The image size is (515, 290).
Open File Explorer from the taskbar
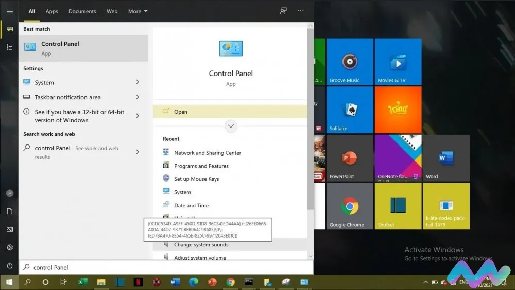click(x=101, y=282)
